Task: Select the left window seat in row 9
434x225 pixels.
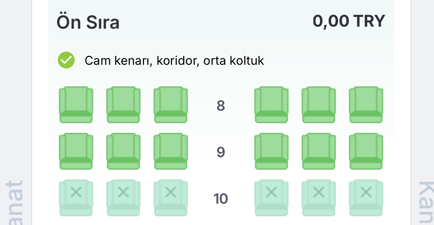Action: point(76,151)
